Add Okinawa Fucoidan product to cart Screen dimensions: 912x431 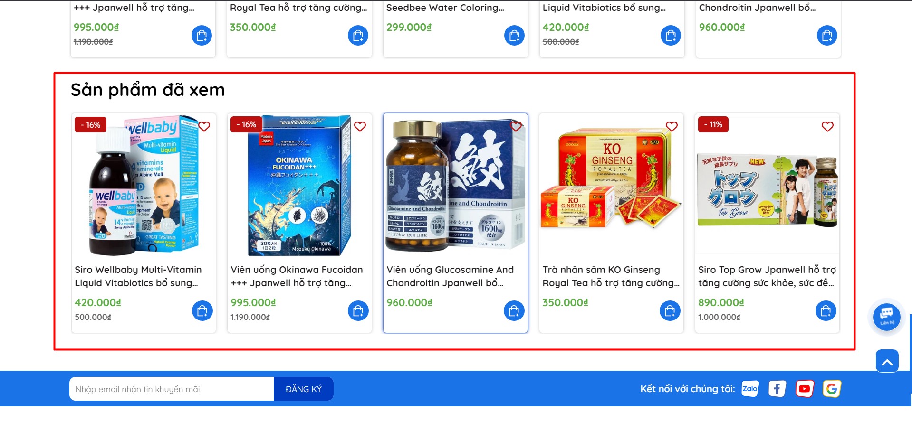358,311
